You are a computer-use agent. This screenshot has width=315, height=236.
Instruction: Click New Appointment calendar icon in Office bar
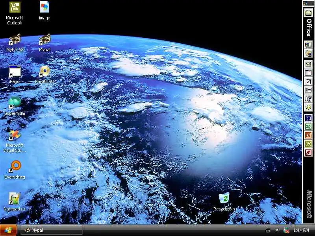308,73
